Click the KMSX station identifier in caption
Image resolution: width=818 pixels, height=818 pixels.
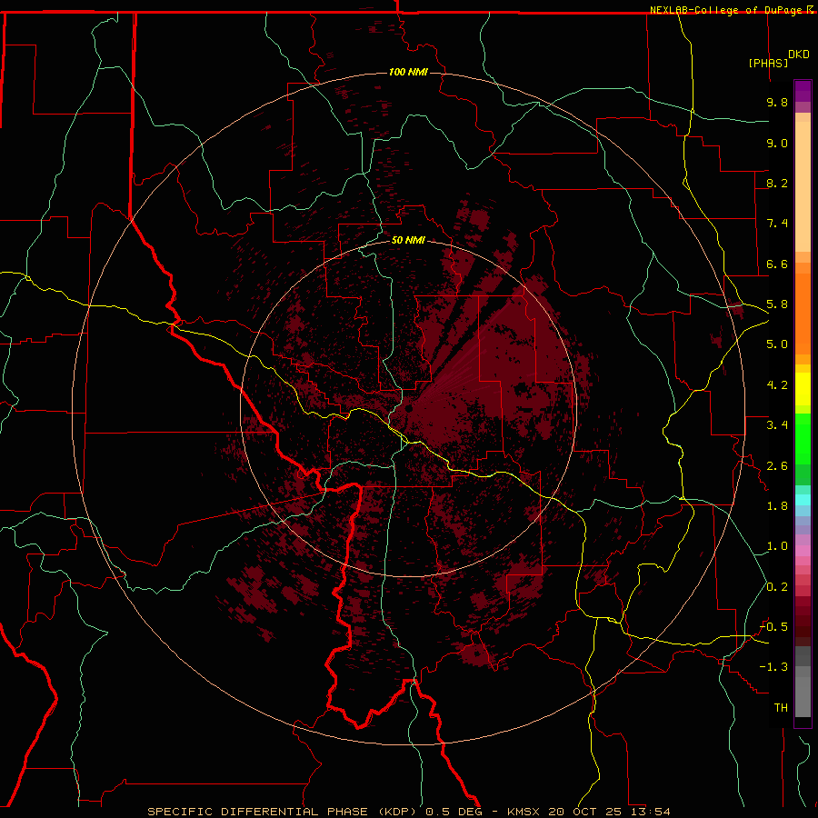click(524, 812)
